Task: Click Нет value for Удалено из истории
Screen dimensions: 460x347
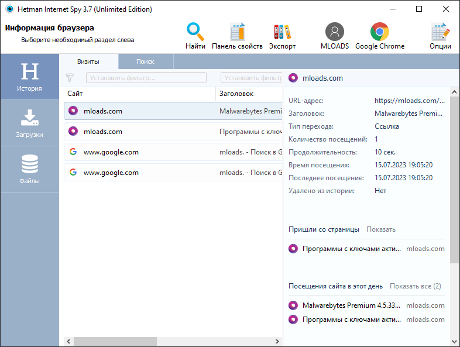Action: [380, 191]
